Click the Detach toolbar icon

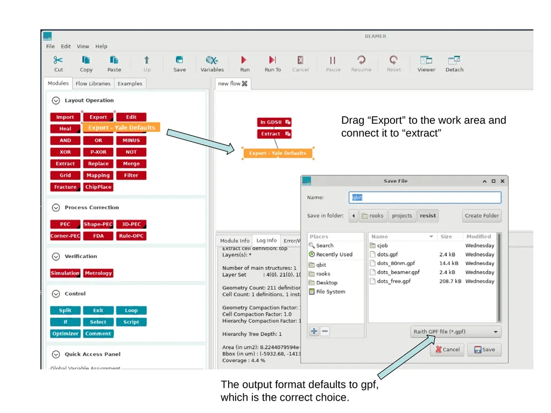coord(454,60)
